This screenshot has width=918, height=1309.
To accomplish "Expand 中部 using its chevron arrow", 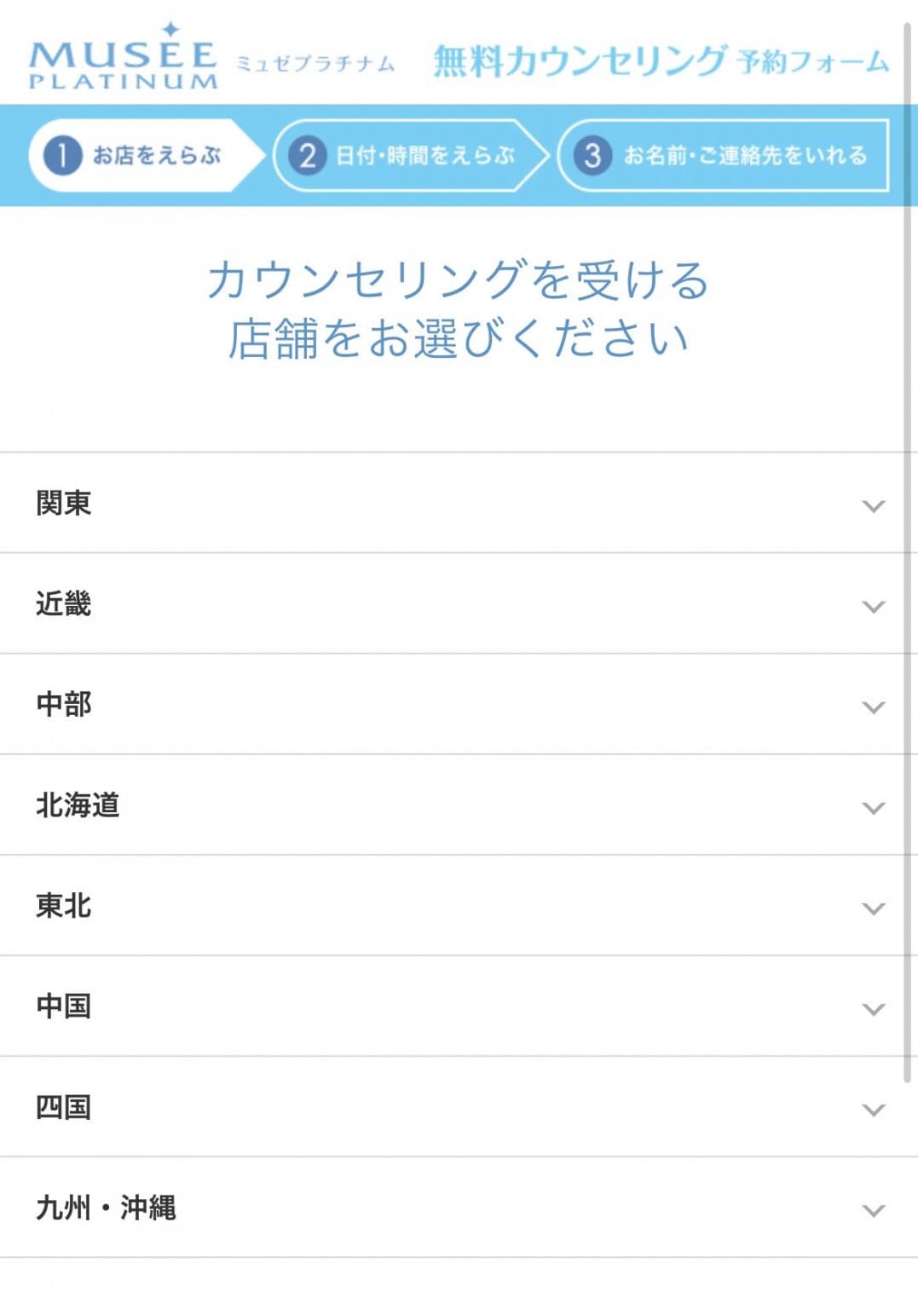I will [x=874, y=707].
